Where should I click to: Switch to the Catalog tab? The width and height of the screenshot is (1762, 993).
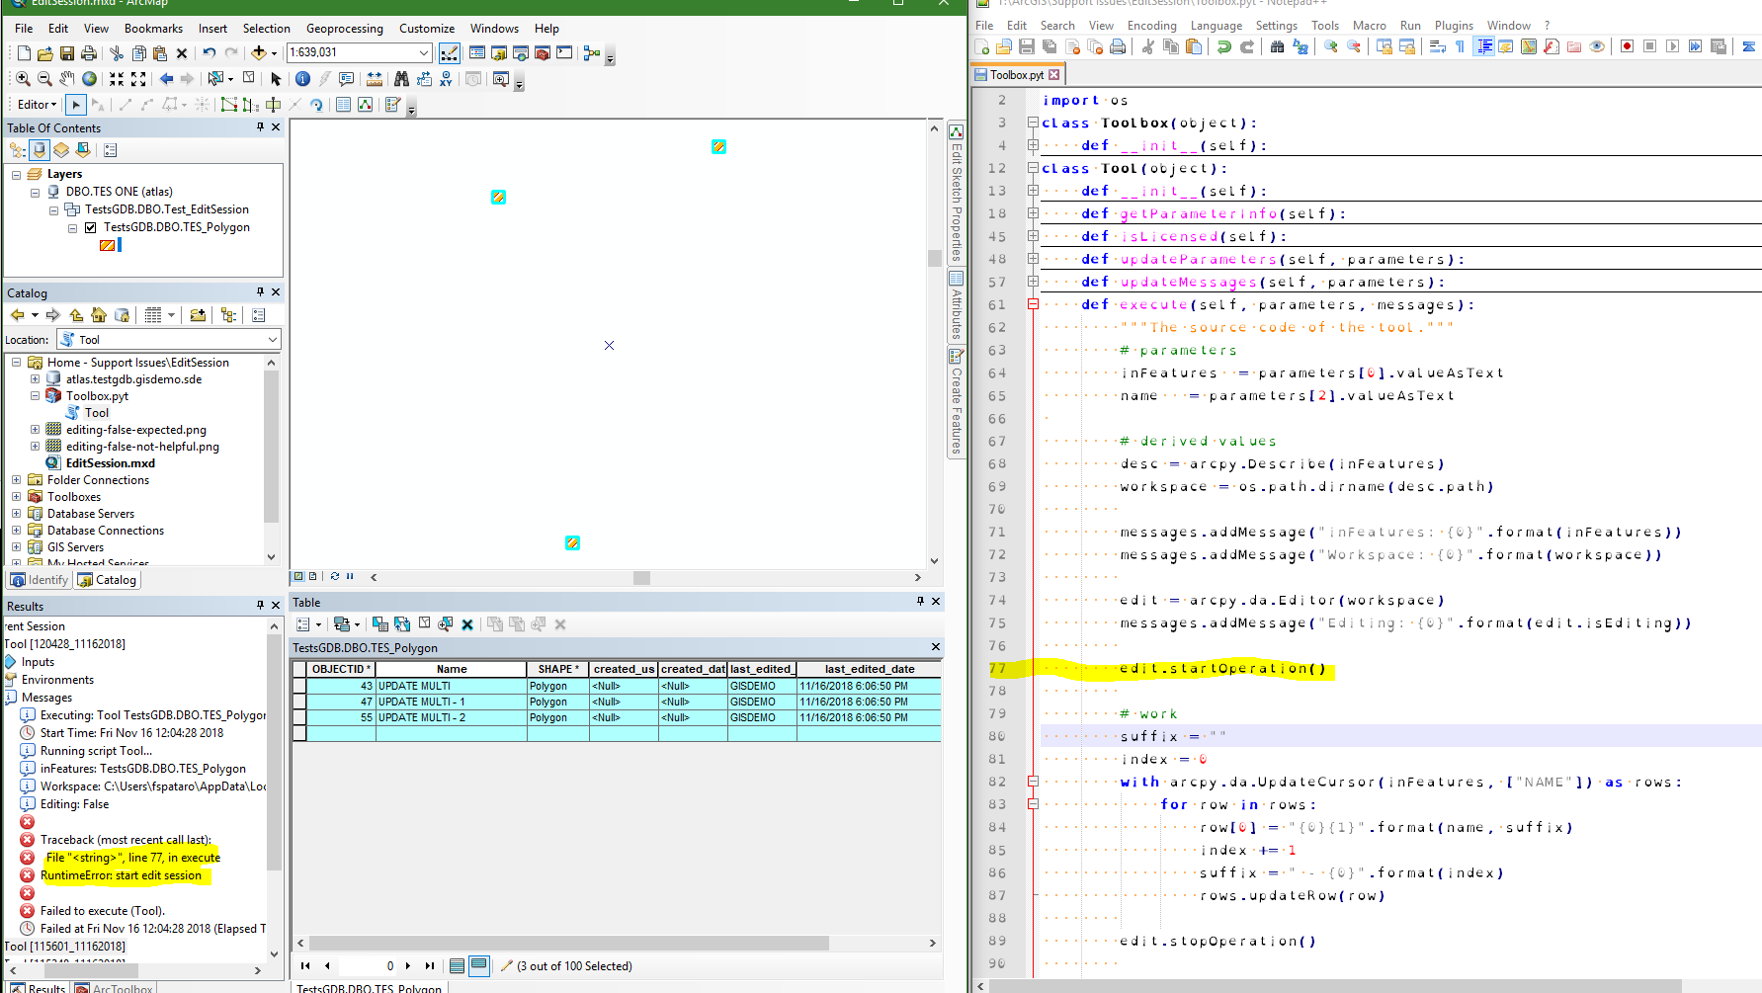[x=107, y=580]
